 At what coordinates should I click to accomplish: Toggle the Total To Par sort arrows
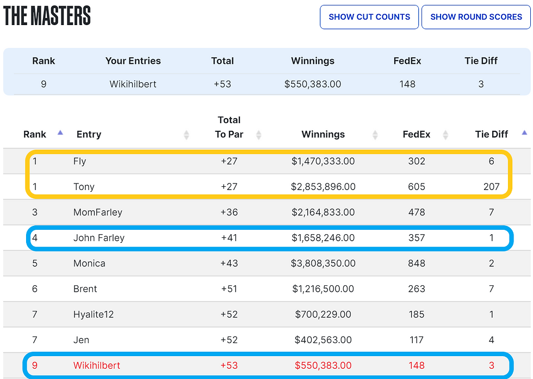[x=259, y=135]
